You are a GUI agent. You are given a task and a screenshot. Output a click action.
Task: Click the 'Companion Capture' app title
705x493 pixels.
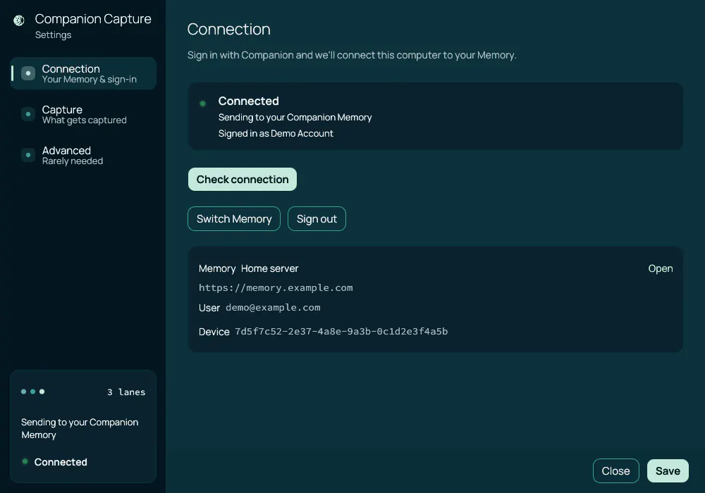click(x=93, y=19)
